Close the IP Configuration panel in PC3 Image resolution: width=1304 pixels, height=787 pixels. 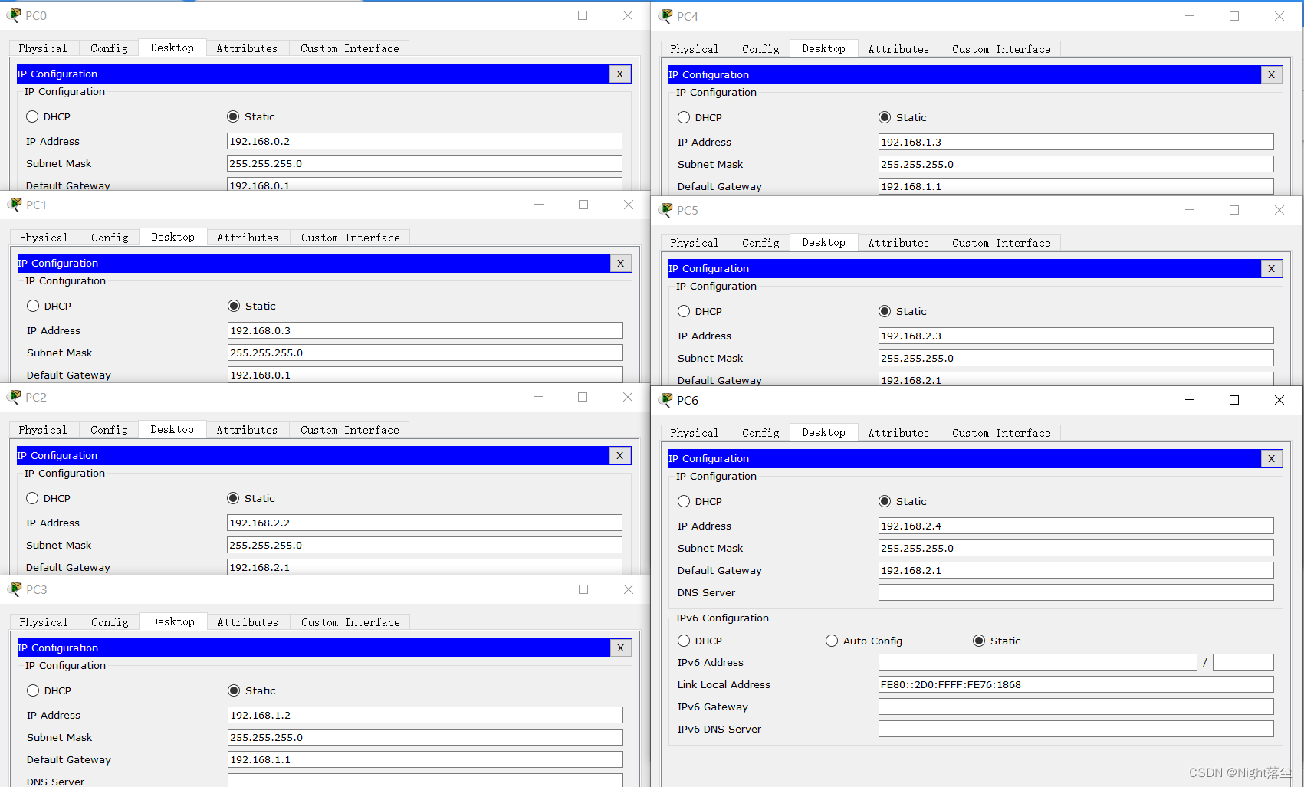(621, 648)
